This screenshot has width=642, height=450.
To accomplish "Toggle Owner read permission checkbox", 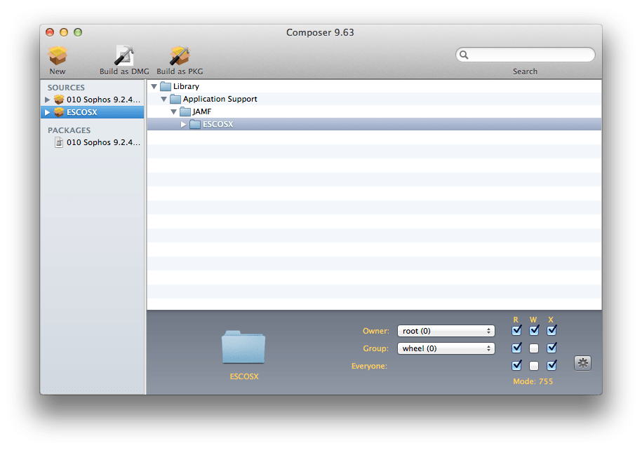I will [516, 330].
